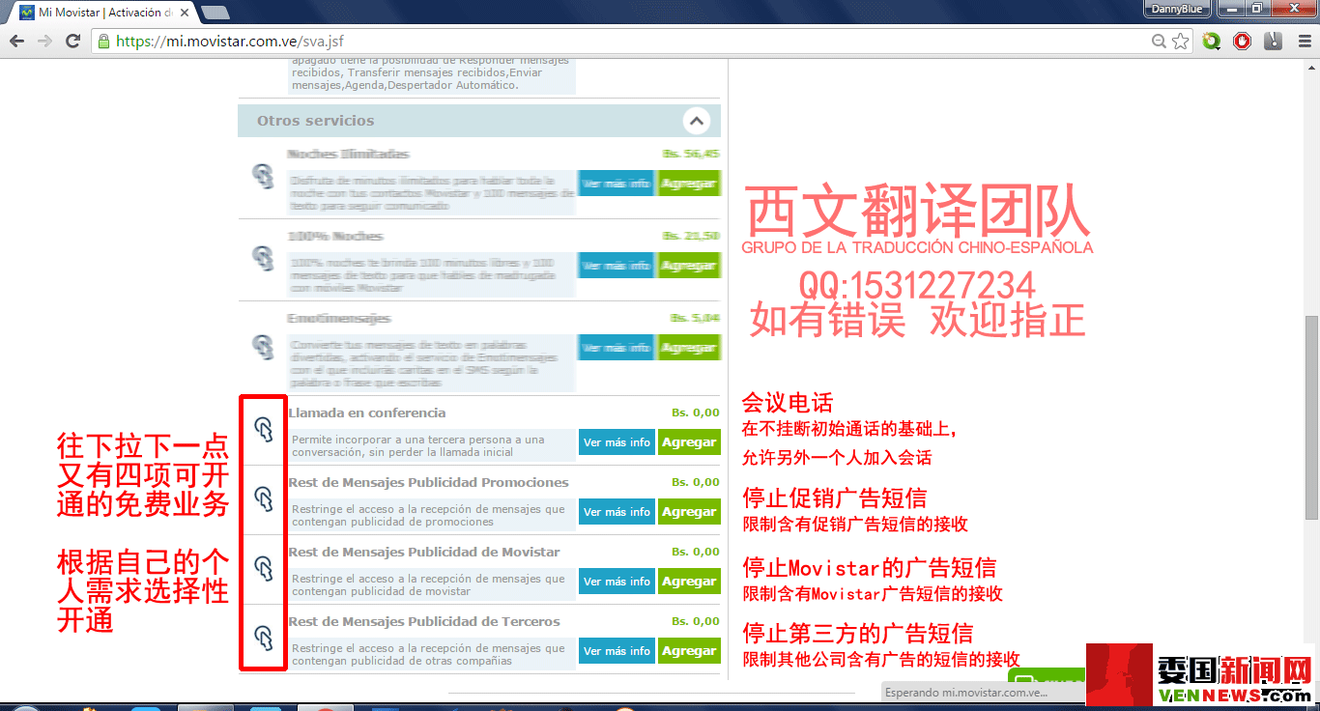Screen dimensions: 1320x711
Task: Click the Llamada en conferencia title
Action: pyautogui.click(x=367, y=412)
